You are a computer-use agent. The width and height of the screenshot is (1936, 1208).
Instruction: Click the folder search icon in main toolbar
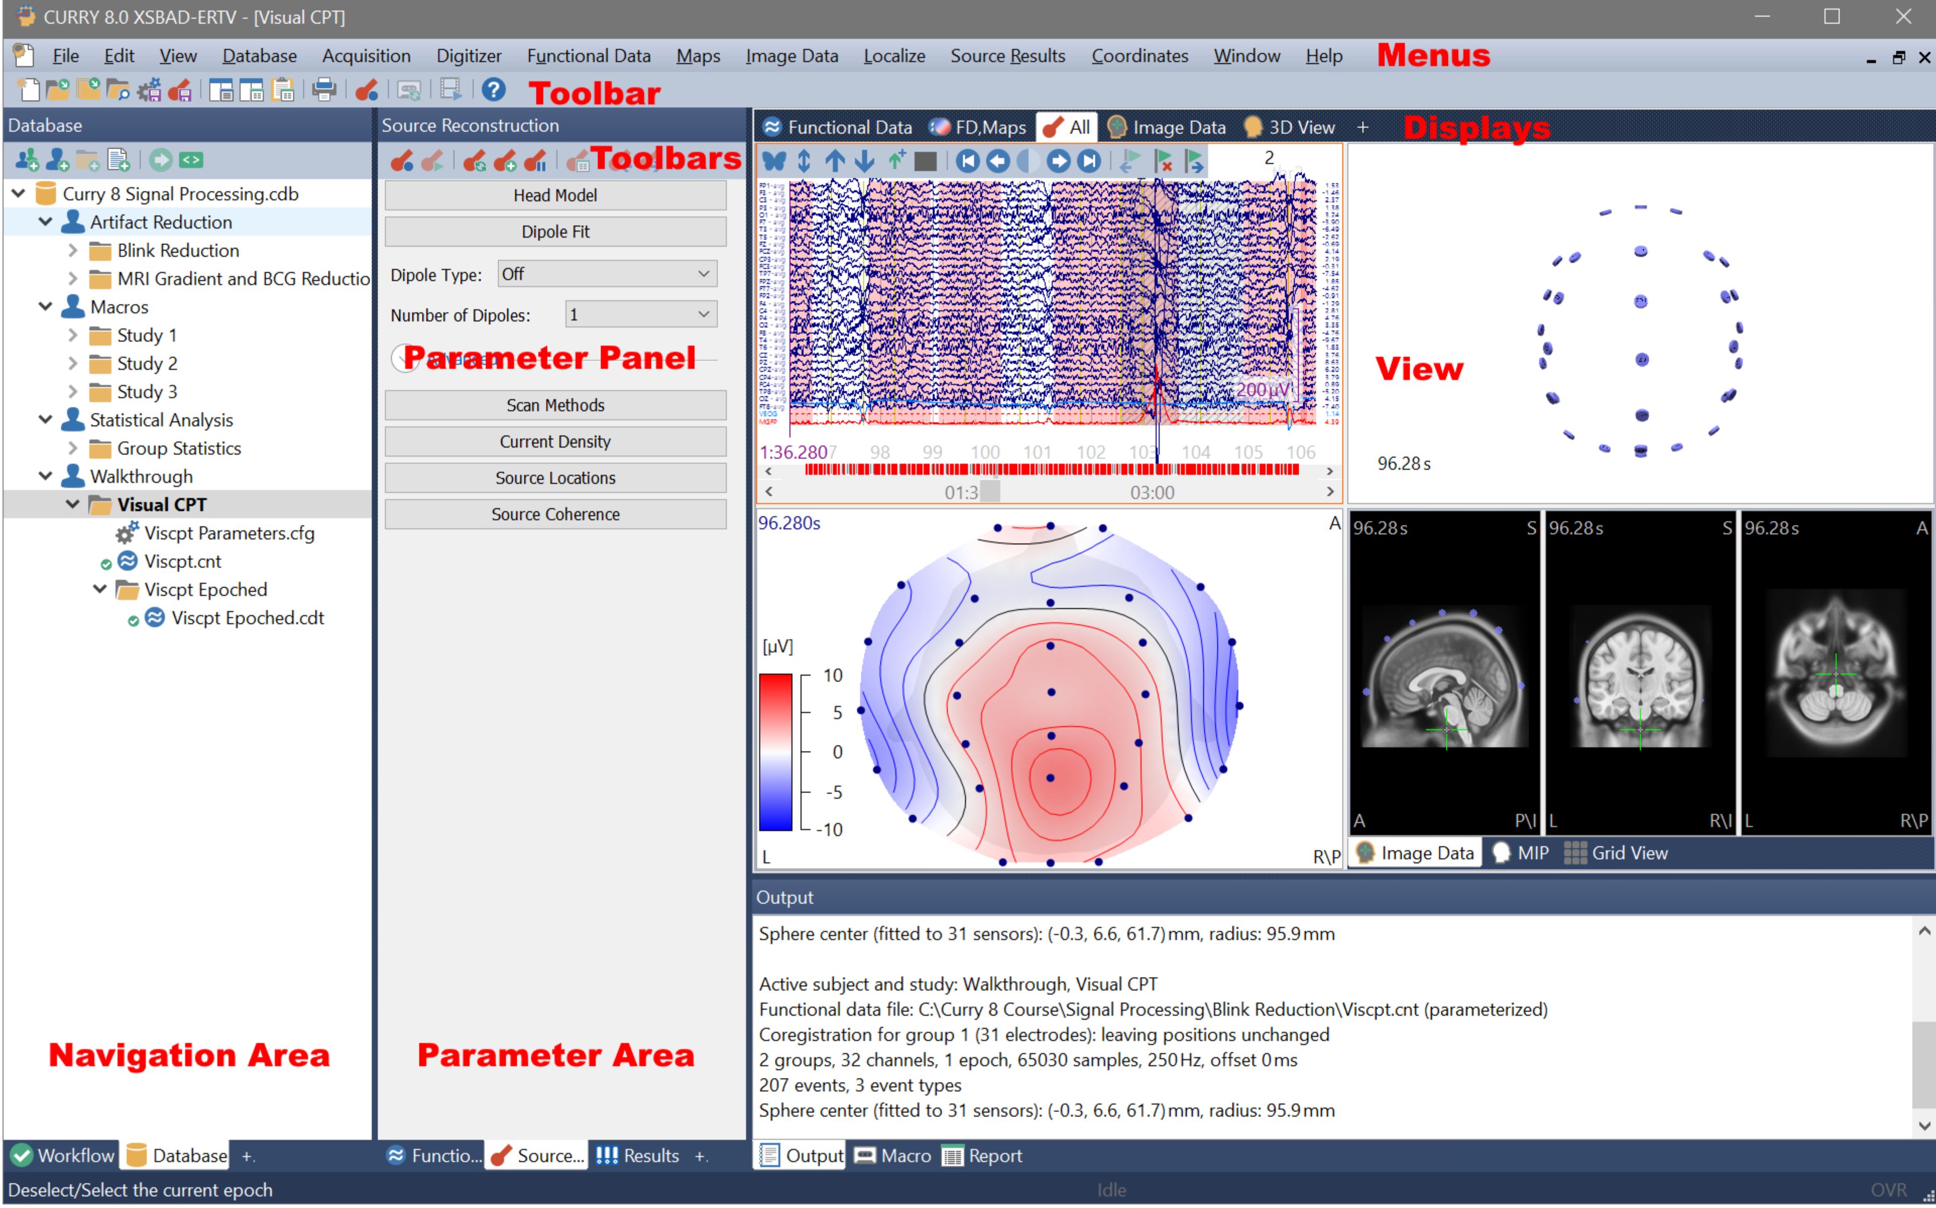pyautogui.click(x=118, y=89)
